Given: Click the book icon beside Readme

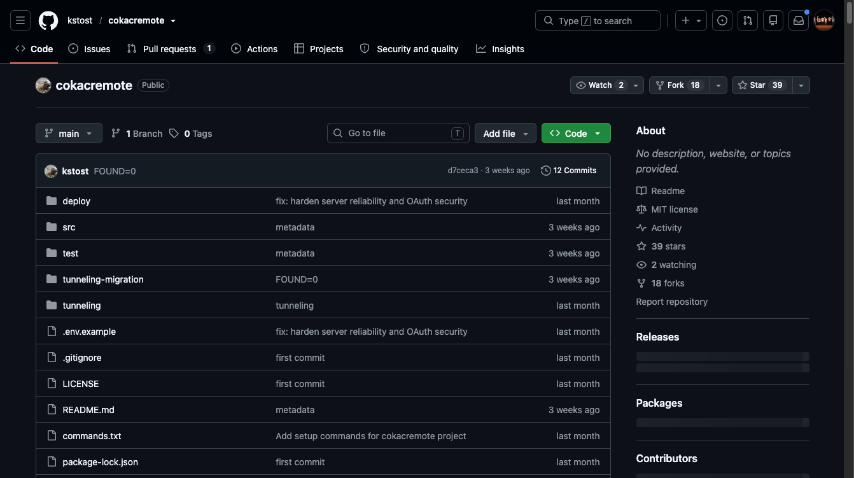Looking at the screenshot, I should coord(641,191).
